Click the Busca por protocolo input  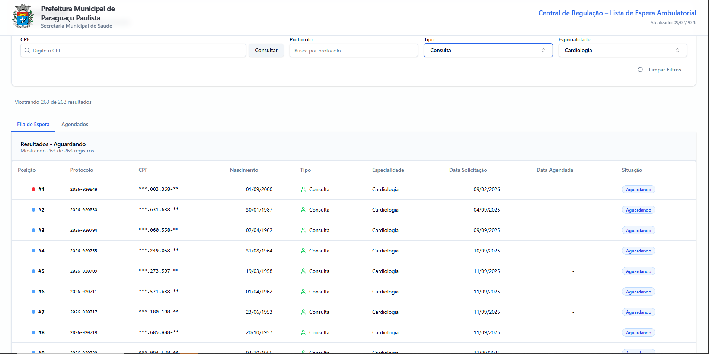[x=354, y=51]
